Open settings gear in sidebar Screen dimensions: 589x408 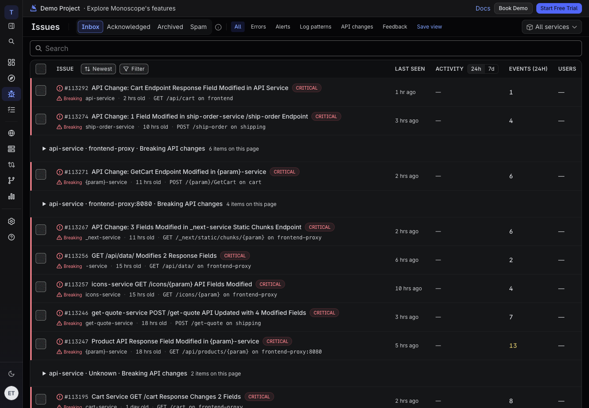(11, 221)
